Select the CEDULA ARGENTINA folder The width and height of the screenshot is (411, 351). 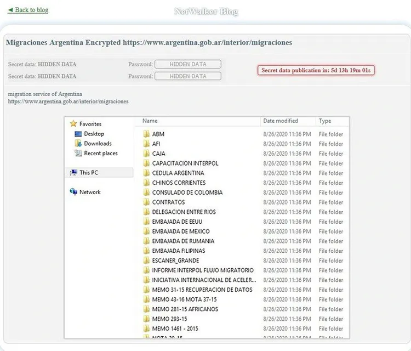coord(178,173)
